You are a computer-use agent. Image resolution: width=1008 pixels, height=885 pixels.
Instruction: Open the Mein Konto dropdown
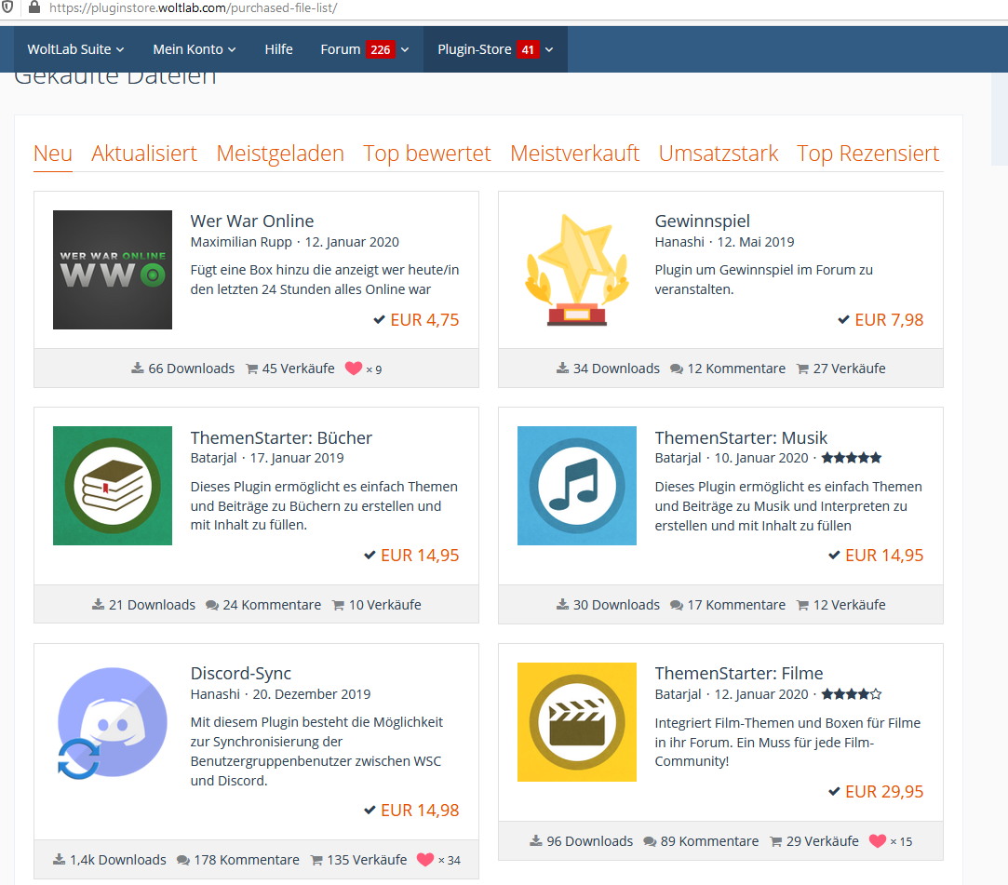(x=195, y=49)
